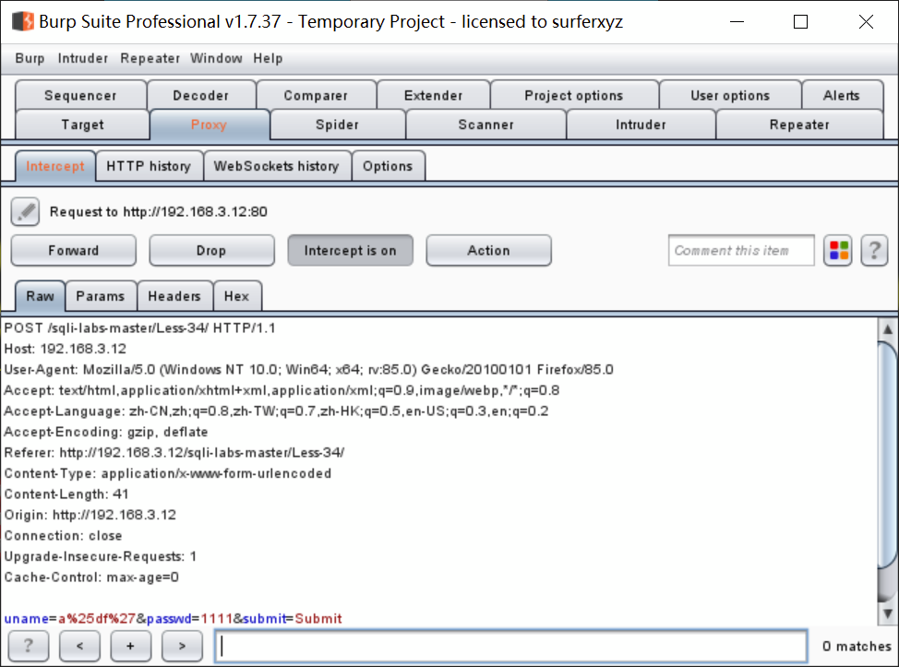Click the Burp Suite logo icon
Image resolution: width=899 pixels, height=667 pixels.
pyautogui.click(x=23, y=21)
